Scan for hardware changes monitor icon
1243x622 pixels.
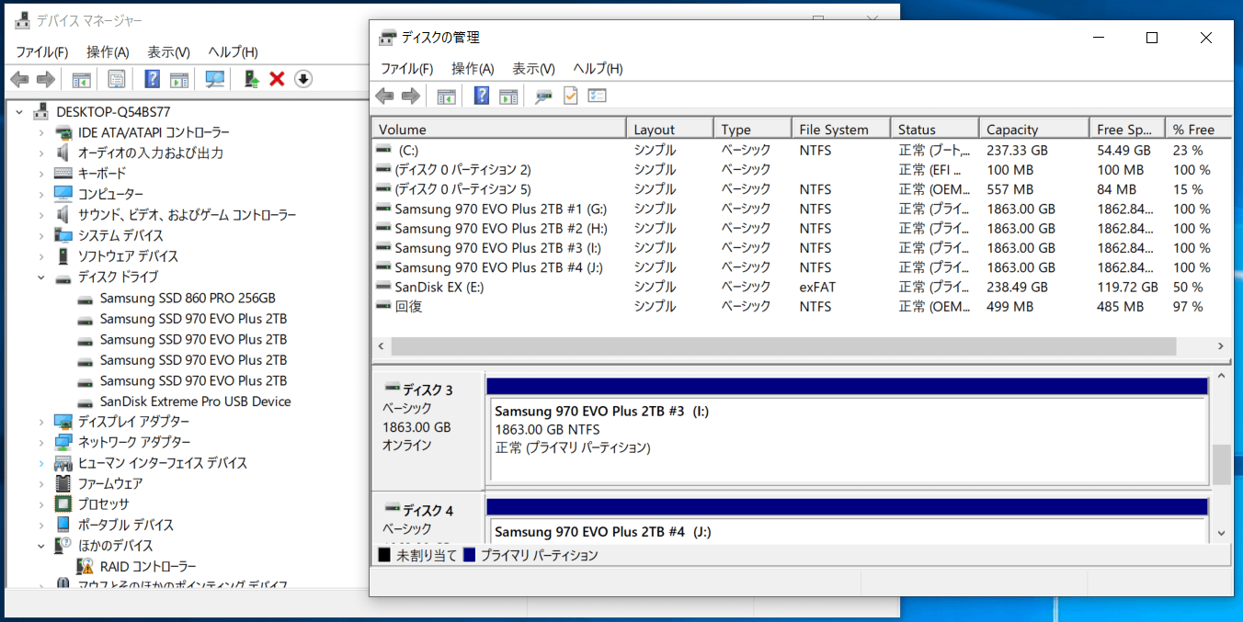pos(215,79)
